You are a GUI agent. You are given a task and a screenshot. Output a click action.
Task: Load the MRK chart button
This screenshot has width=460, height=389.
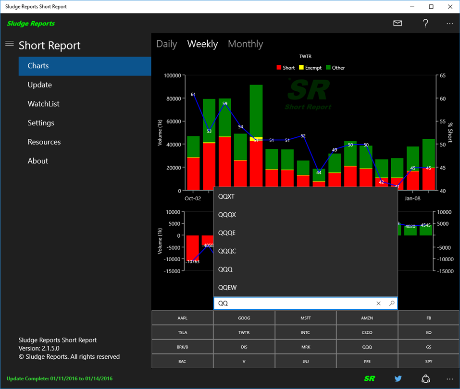tap(305, 347)
